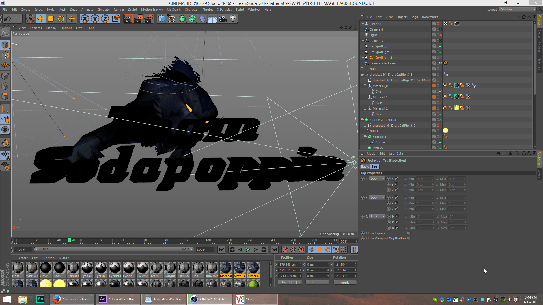Click the Apply button
Viewport: 543px width, 305px height.
[x=345, y=282]
